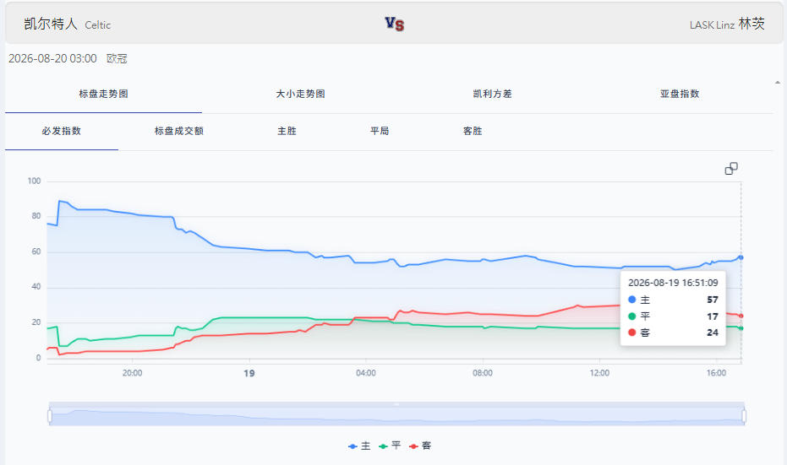
Task: Click the 欧冠 league label
Action: 117,58
